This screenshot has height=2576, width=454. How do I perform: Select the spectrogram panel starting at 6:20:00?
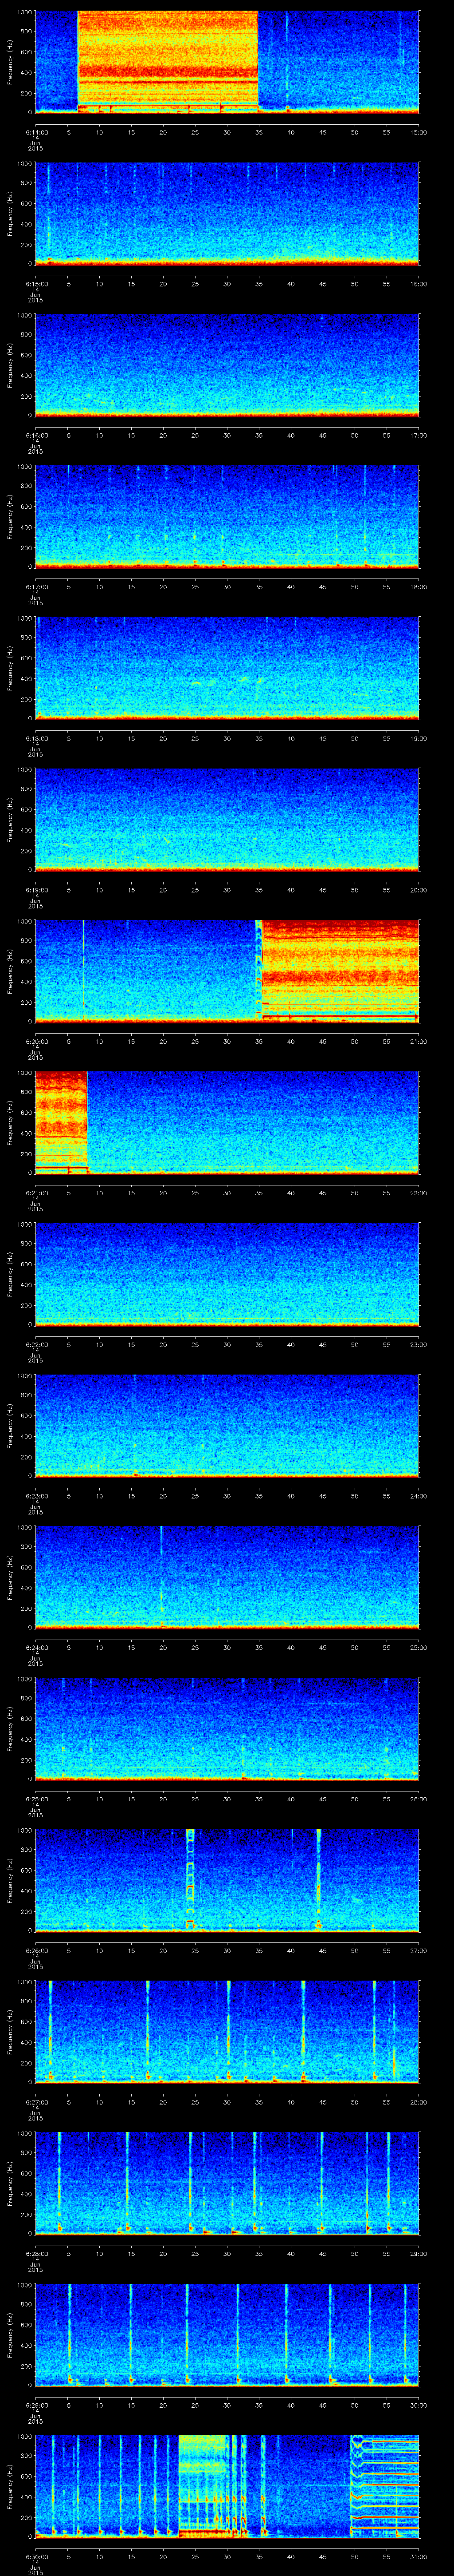227,971
